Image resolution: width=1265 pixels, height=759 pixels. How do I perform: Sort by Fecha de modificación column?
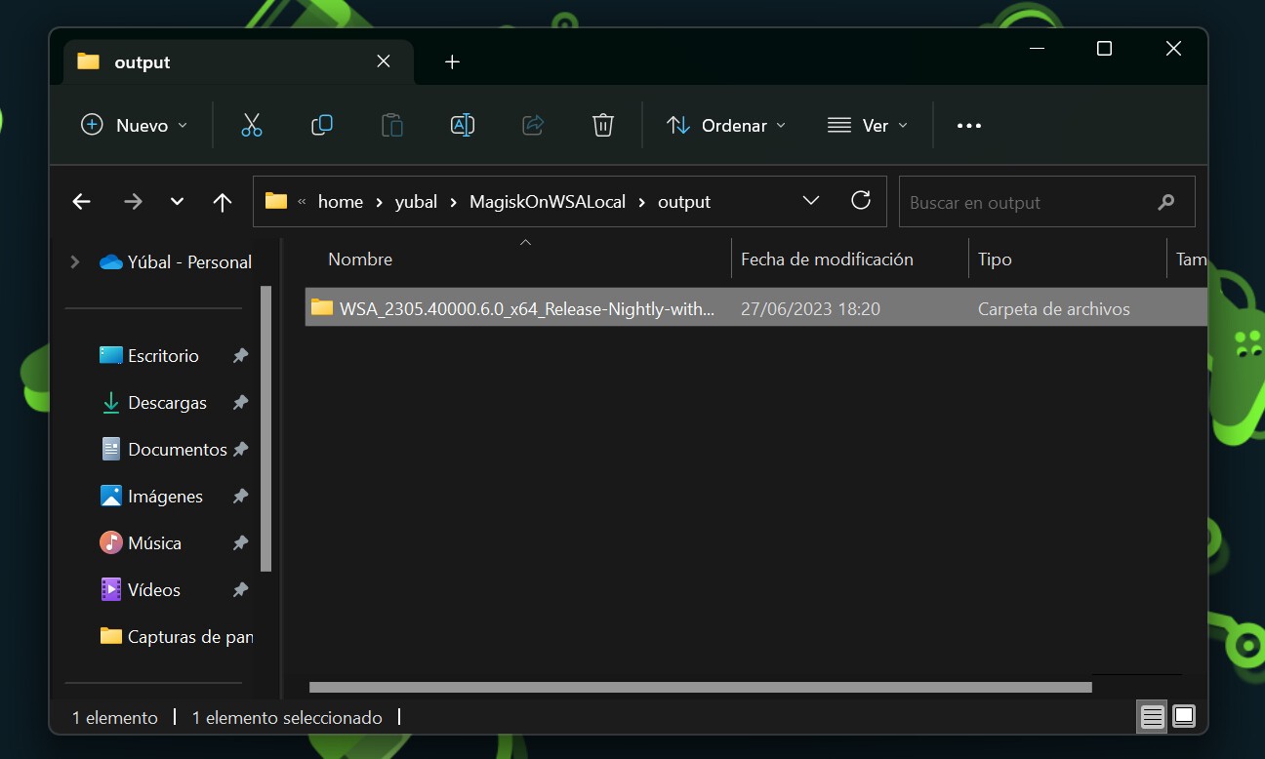pyautogui.click(x=827, y=259)
